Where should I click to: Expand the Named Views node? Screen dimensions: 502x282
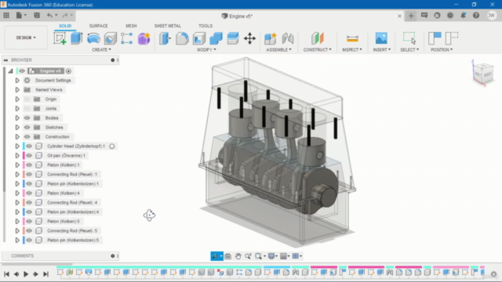(17, 90)
